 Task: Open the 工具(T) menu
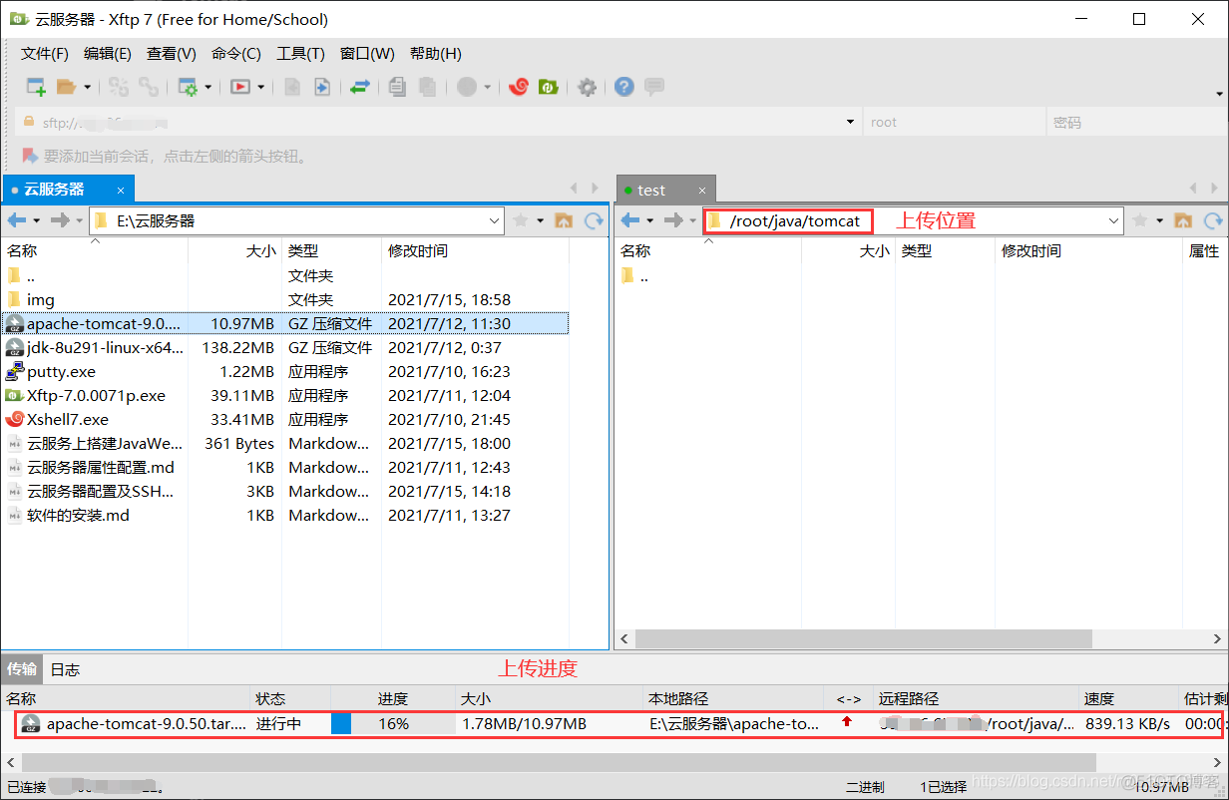tap(300, 54)
